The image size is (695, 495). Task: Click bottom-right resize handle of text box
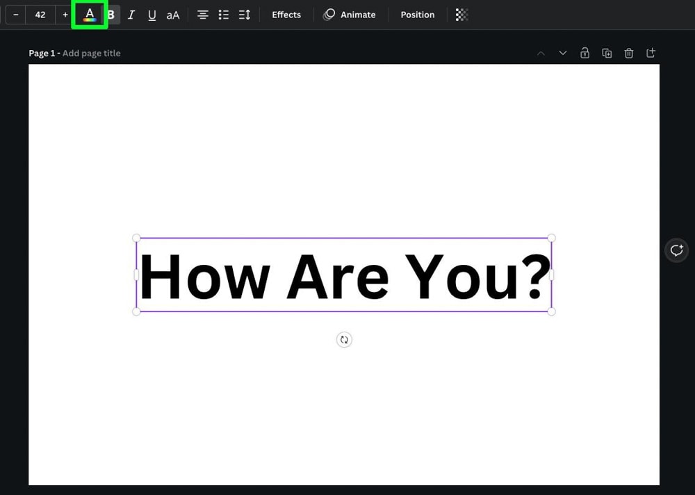[x=551, y=311]
